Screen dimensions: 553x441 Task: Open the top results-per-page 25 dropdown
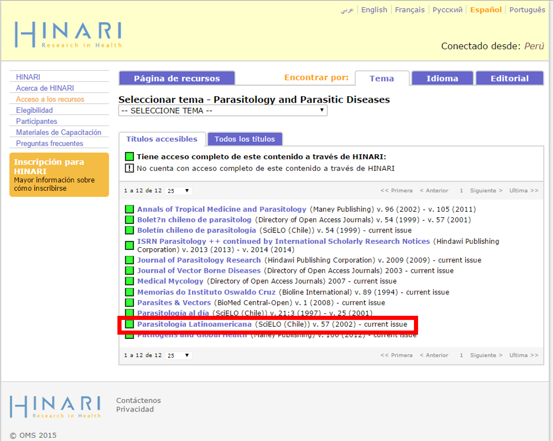(x=179, y=191)
